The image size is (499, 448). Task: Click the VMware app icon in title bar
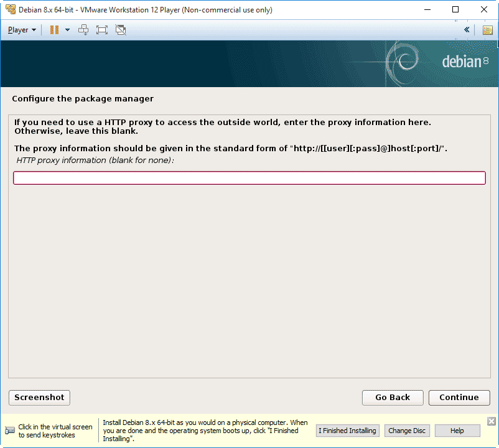[10, 10]
